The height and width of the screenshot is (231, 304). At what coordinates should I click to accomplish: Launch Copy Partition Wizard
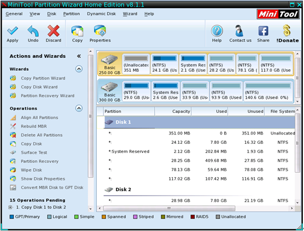coord(43,78)
